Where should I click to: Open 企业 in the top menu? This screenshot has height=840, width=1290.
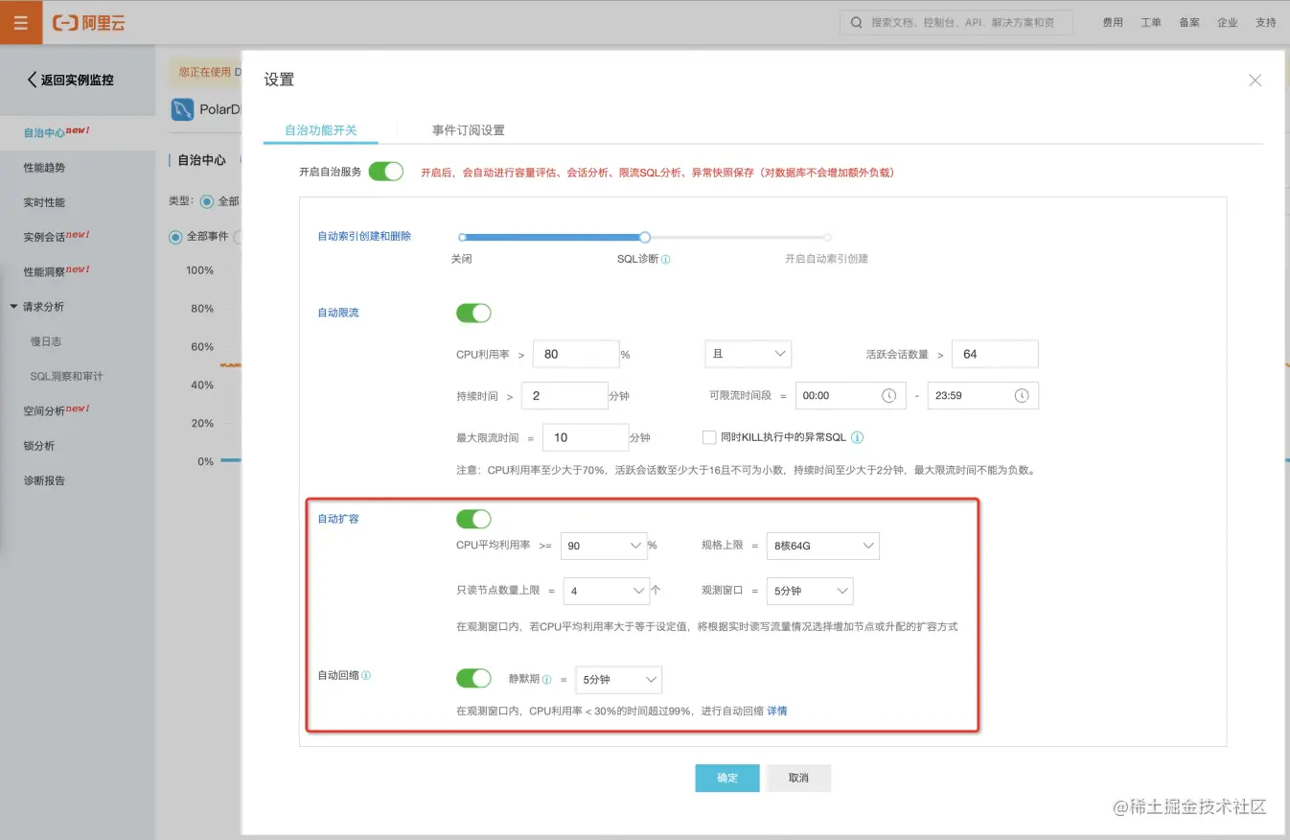pos(1228,22)
